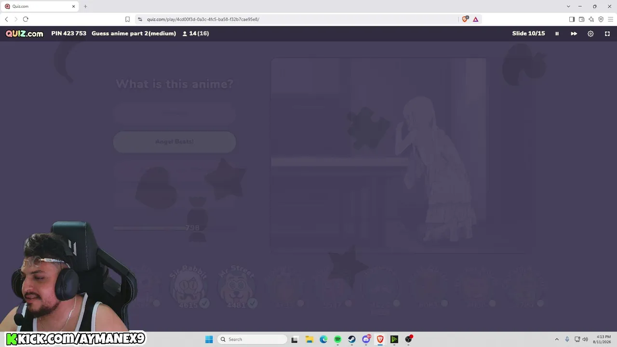Open Brave Shields panel
Image resolution: width=617 pixels, height=347 pixels.
point(465,19)
